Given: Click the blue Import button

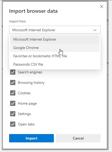Looking at the screenshot, I should click(31, 138).
